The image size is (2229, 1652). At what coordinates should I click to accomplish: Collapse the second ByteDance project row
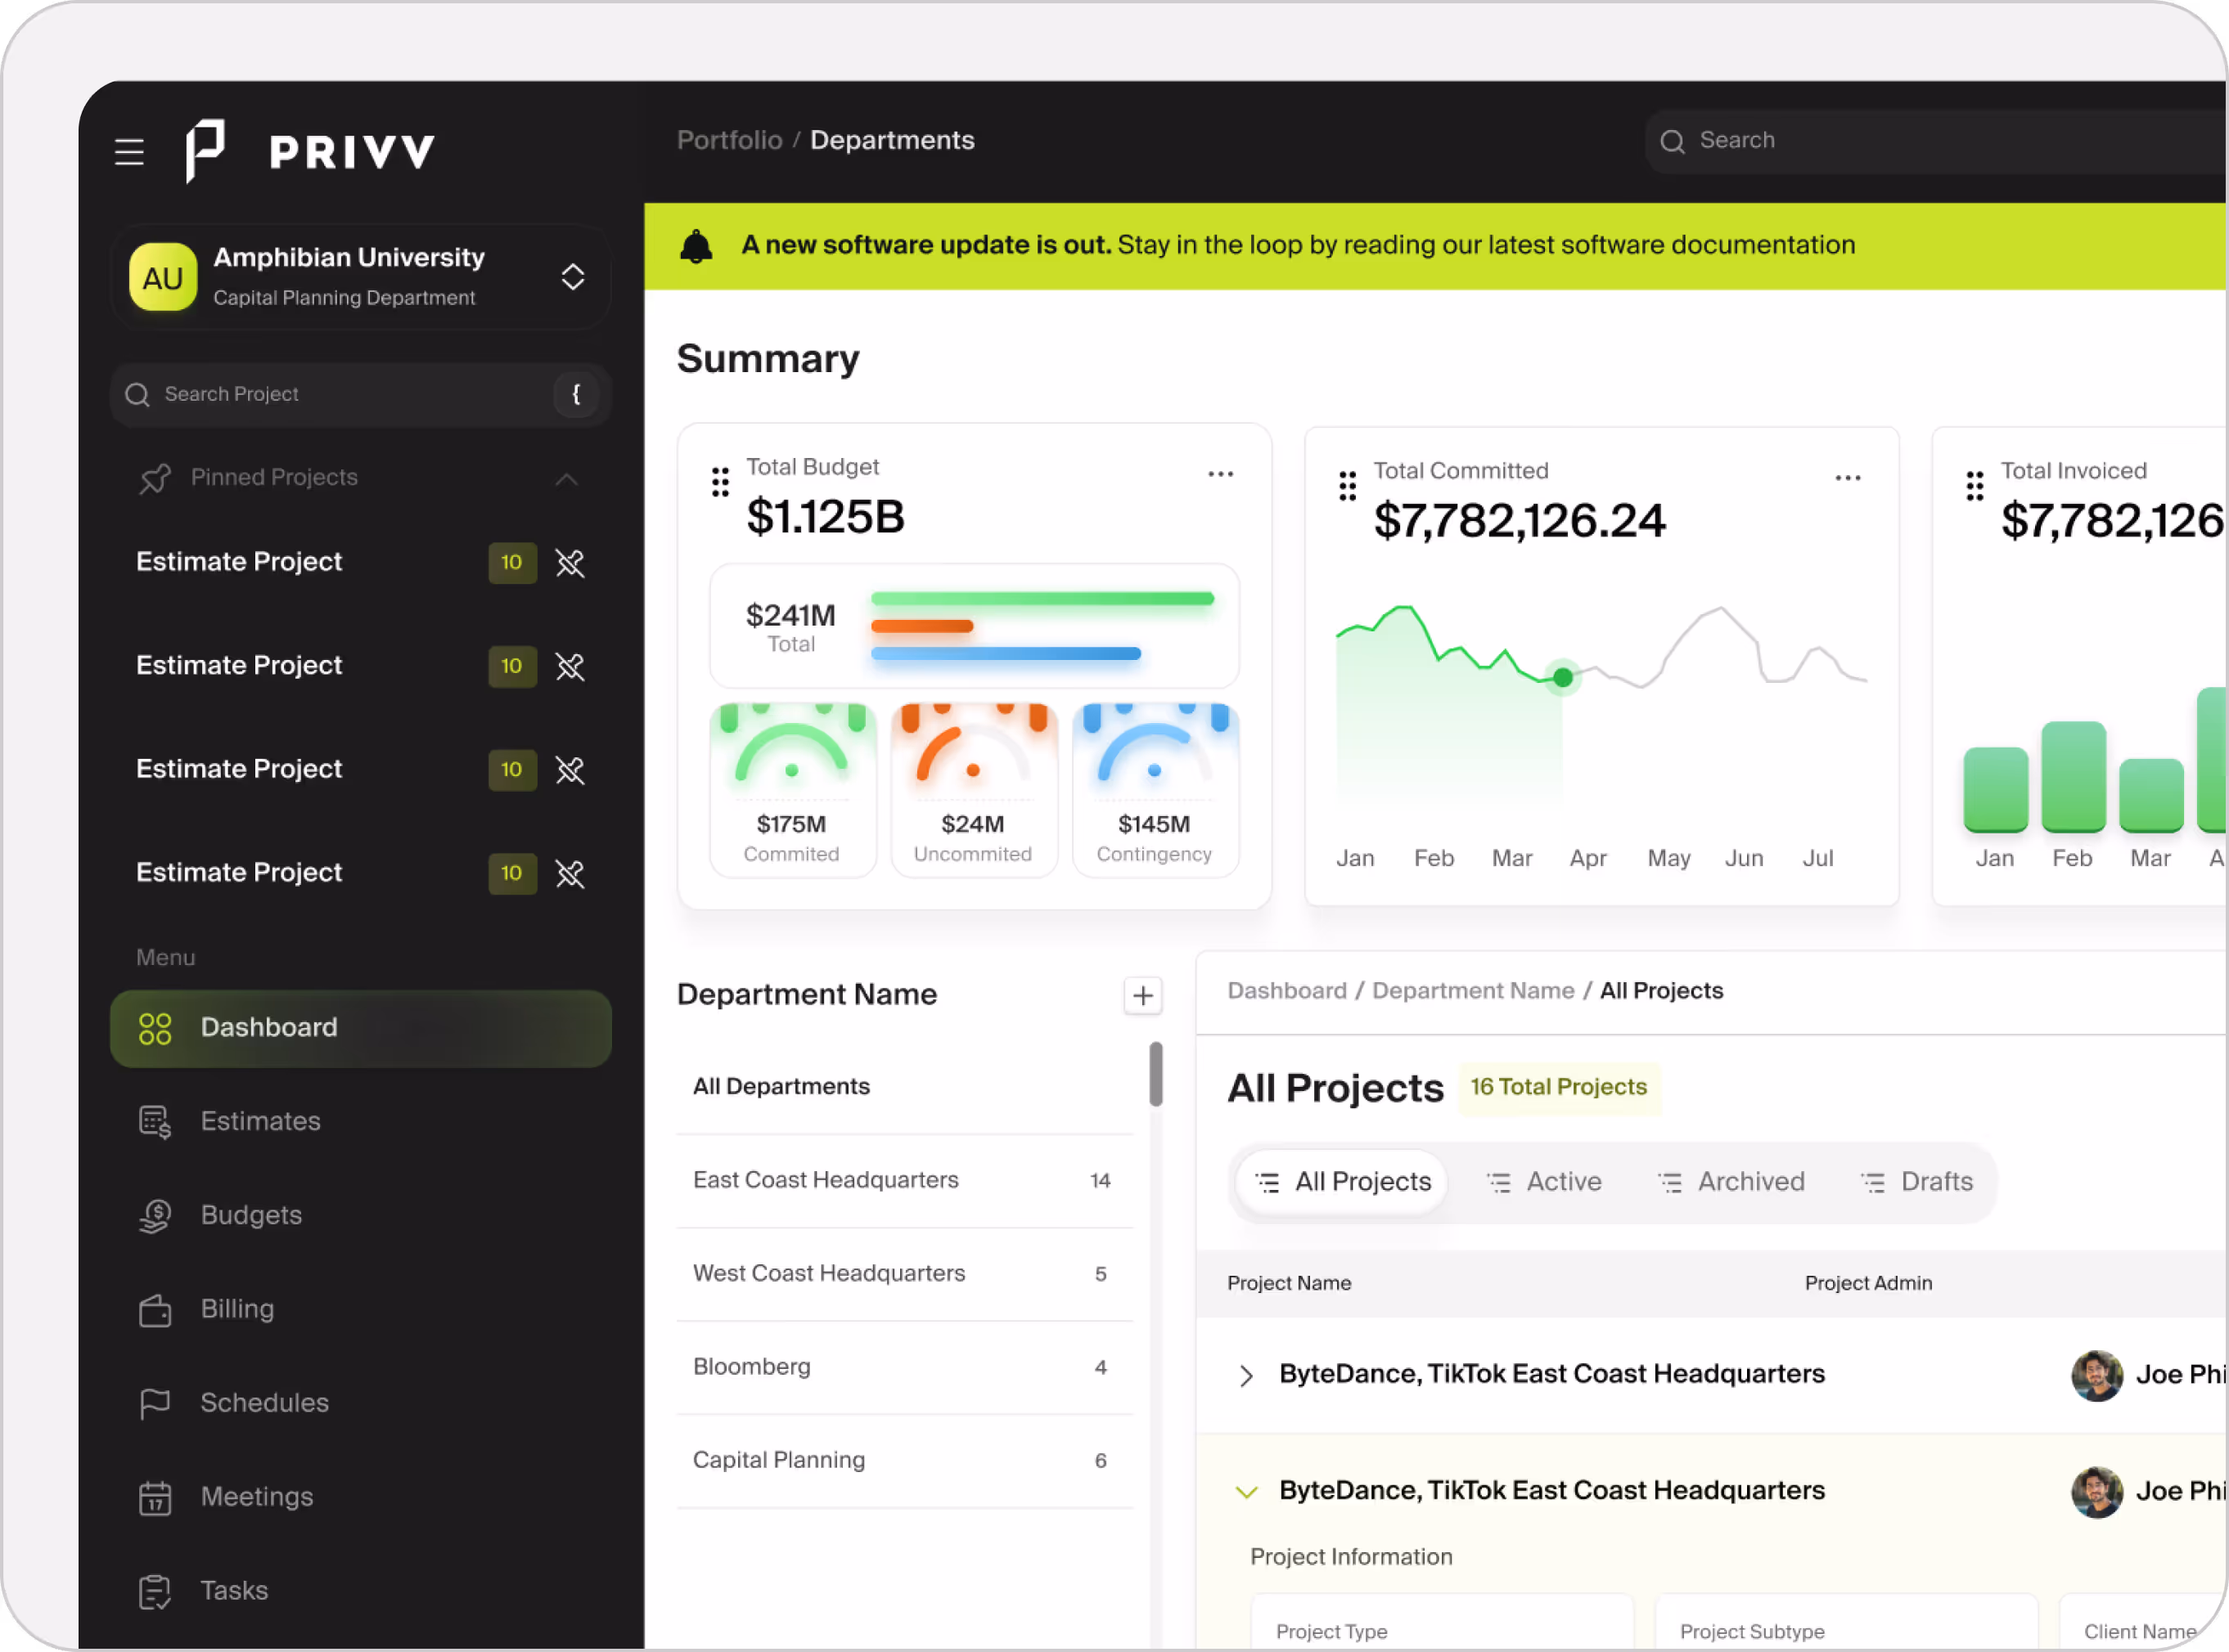[1245, 1493]
